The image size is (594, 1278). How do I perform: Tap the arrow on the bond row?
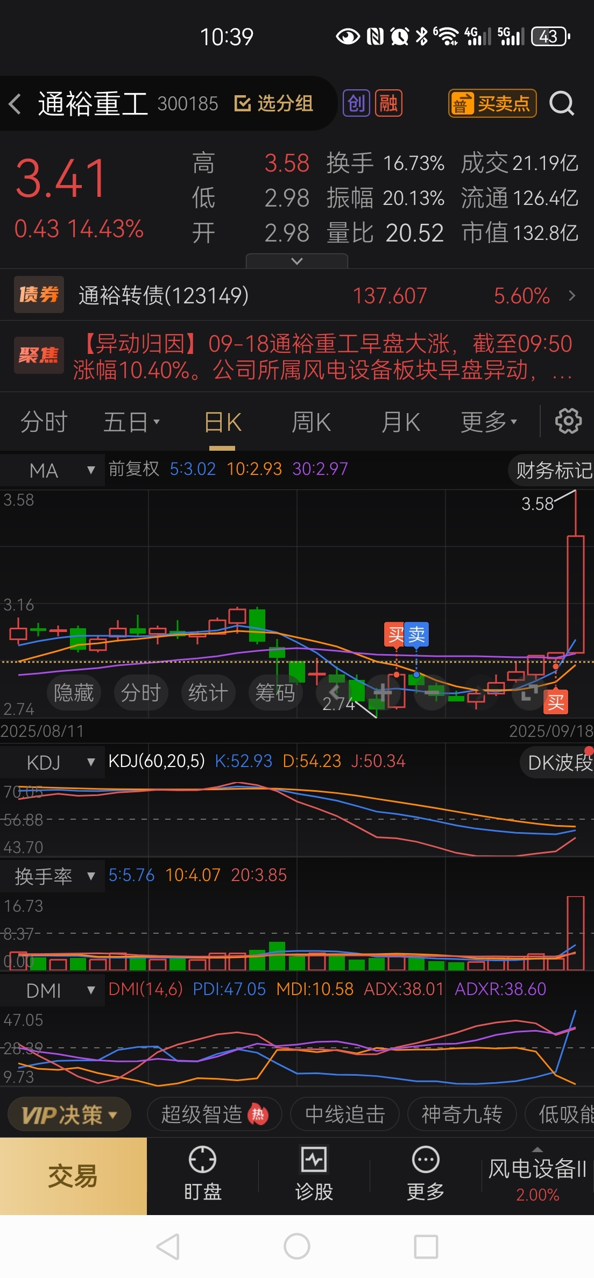point(571,295)
